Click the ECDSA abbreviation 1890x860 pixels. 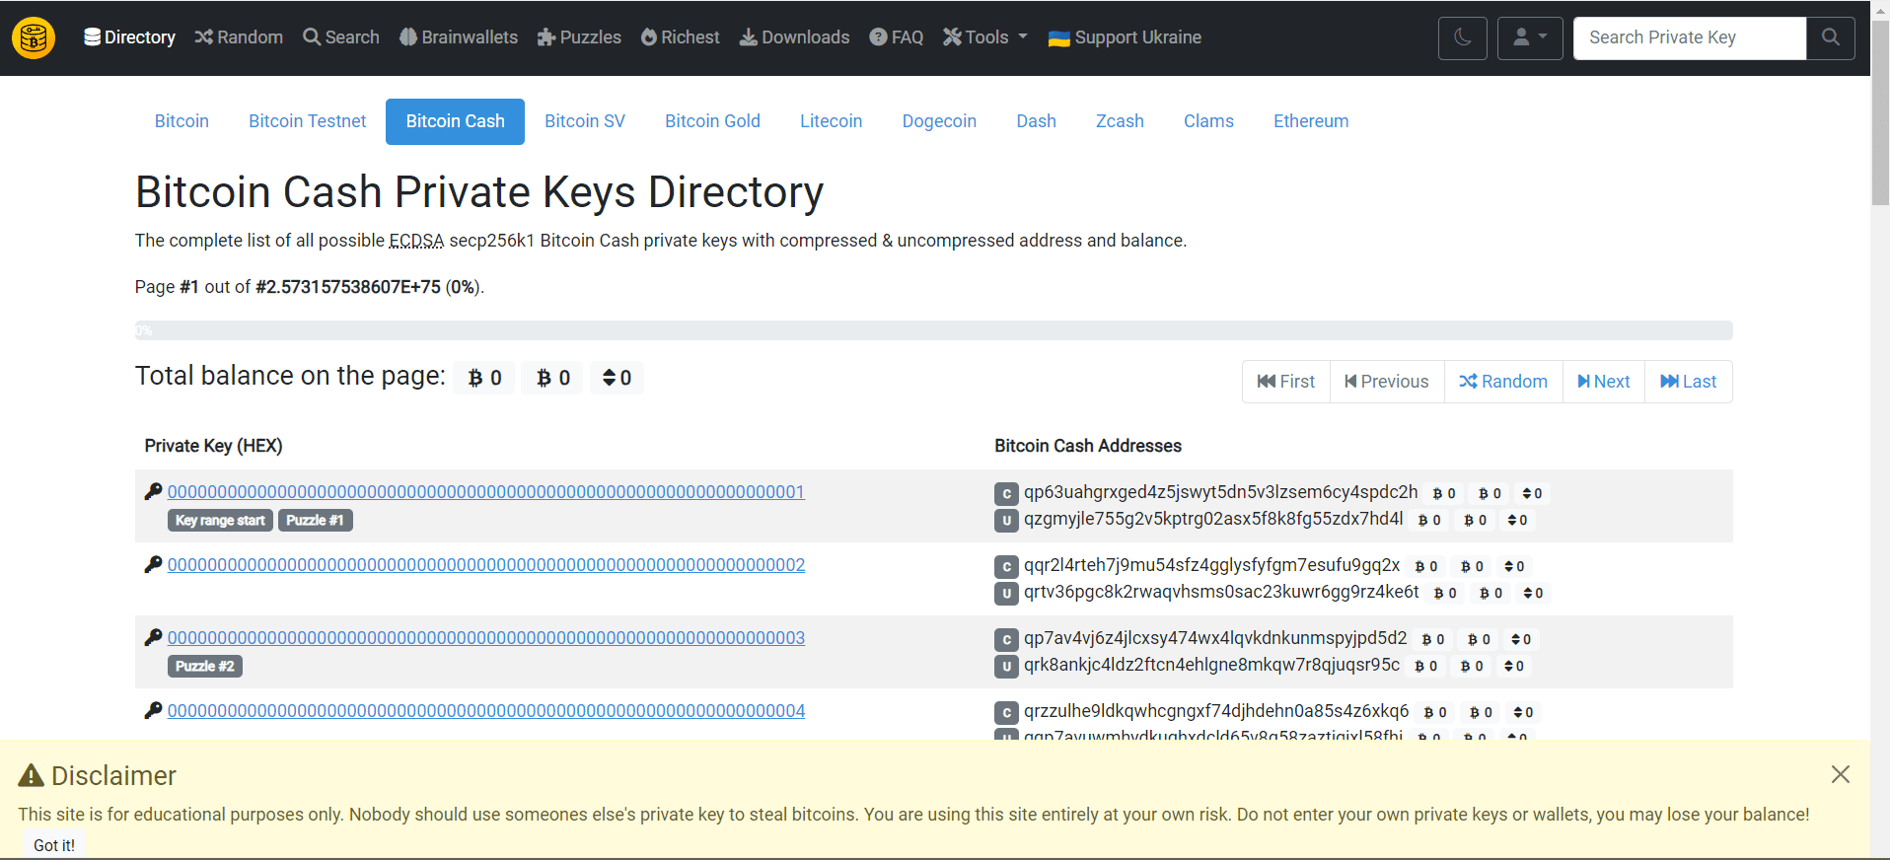(416, 241)
